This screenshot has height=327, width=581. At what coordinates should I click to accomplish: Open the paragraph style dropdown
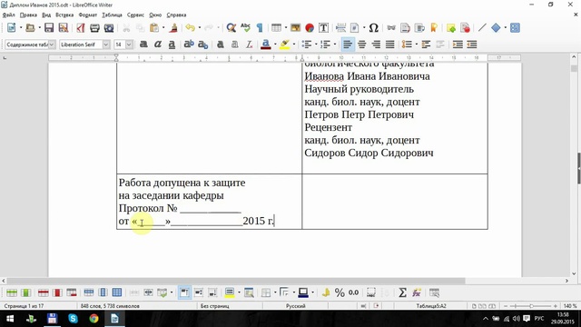coord(52,45)
